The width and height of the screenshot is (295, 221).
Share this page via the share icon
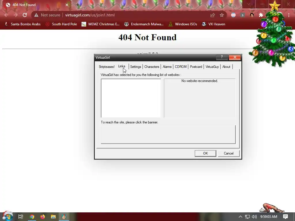(x=213, y=15)
